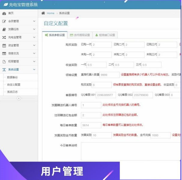Click the Home breadcrumb link

point(51,13)
